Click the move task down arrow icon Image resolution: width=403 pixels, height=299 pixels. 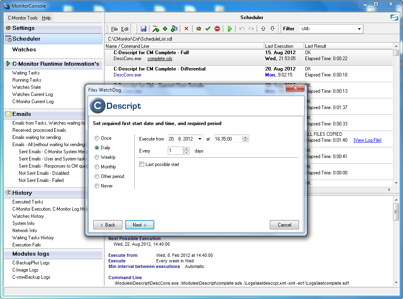[272, 29]
